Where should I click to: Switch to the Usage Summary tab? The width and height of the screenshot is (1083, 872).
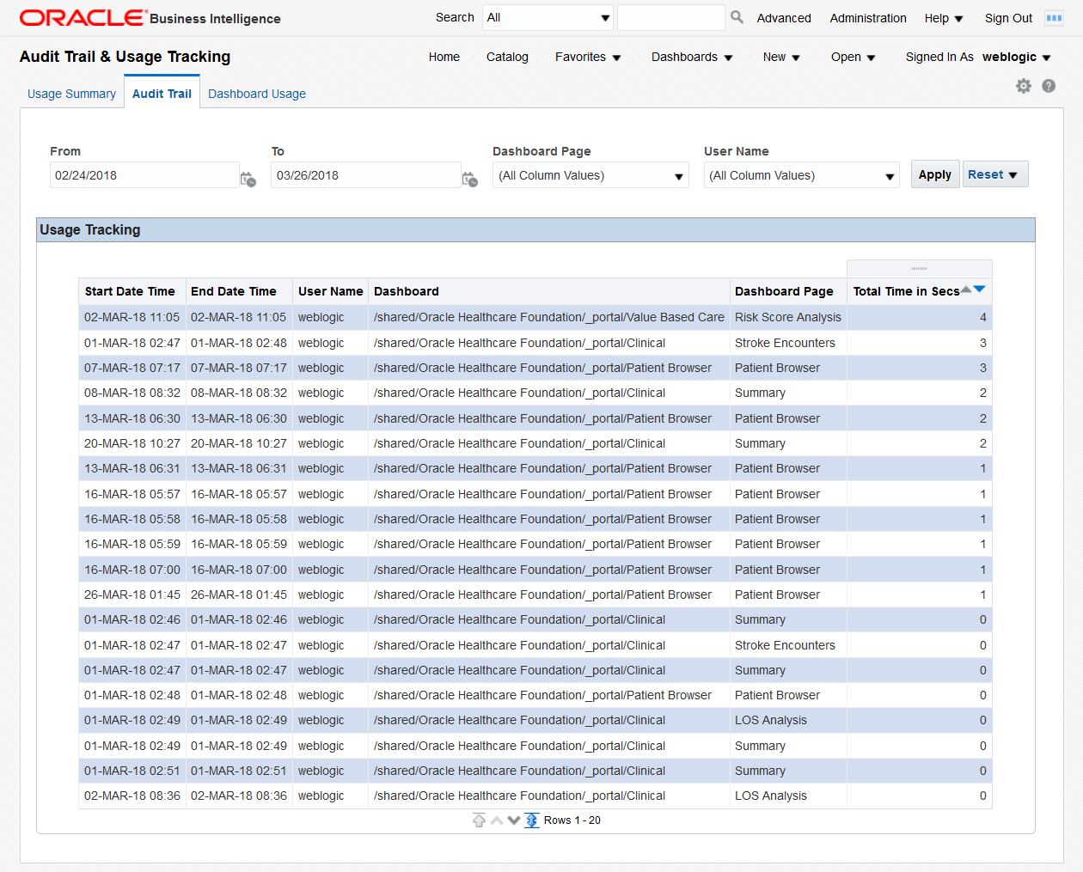71,93
